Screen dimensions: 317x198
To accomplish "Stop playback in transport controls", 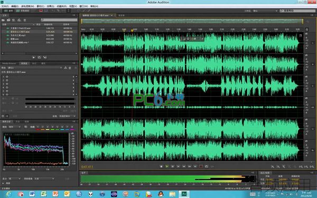I will tap(161, 166).
